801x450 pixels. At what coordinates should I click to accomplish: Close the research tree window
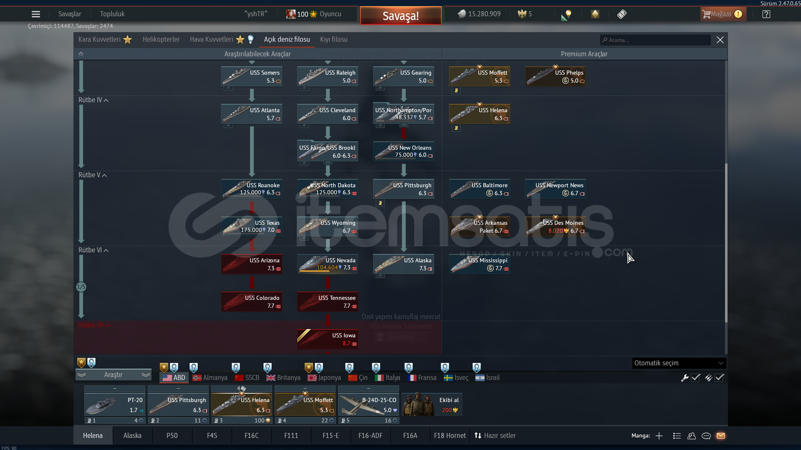[x=720, y=40]
